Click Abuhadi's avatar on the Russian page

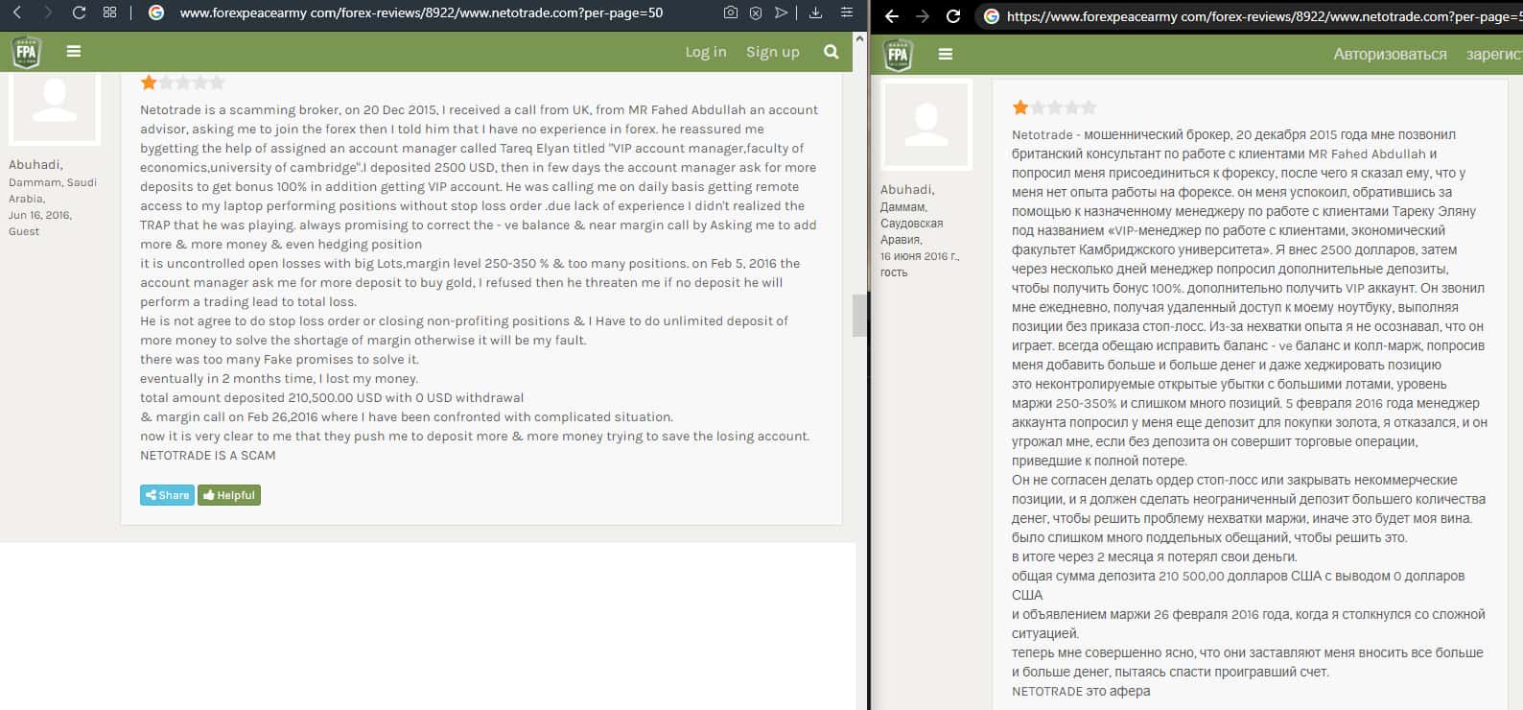(926, 125)
